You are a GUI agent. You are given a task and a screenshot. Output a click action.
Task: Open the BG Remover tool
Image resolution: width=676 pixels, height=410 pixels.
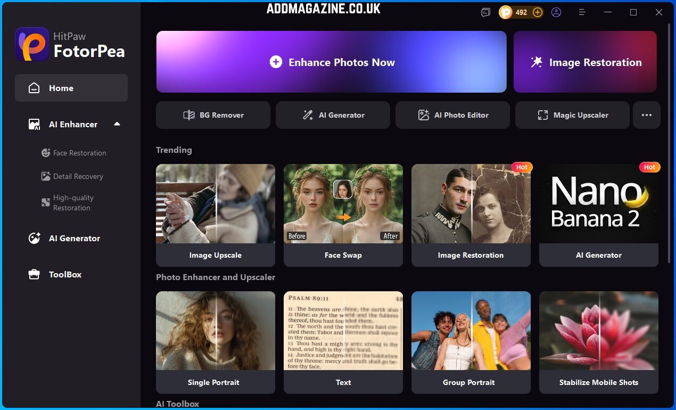213,115
